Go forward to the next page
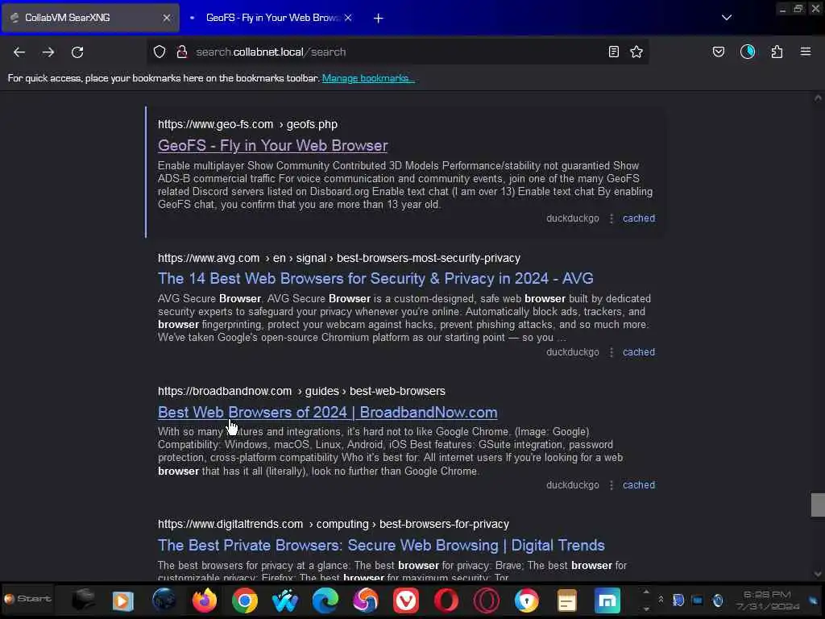The width and height of the screenshot is (825, 619). pyautogui.click(x=48, y=52)
